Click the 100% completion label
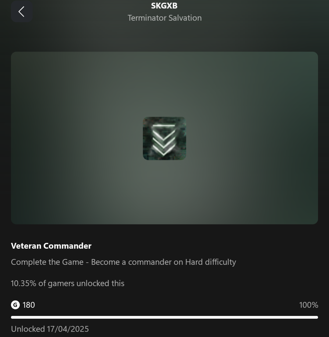329x337 pixels. (x=309, y=305)
